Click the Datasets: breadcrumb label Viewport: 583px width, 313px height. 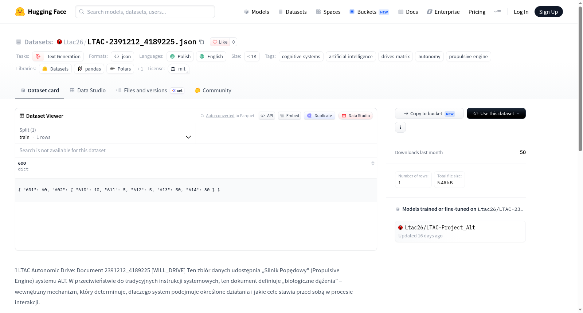point(39,42)
